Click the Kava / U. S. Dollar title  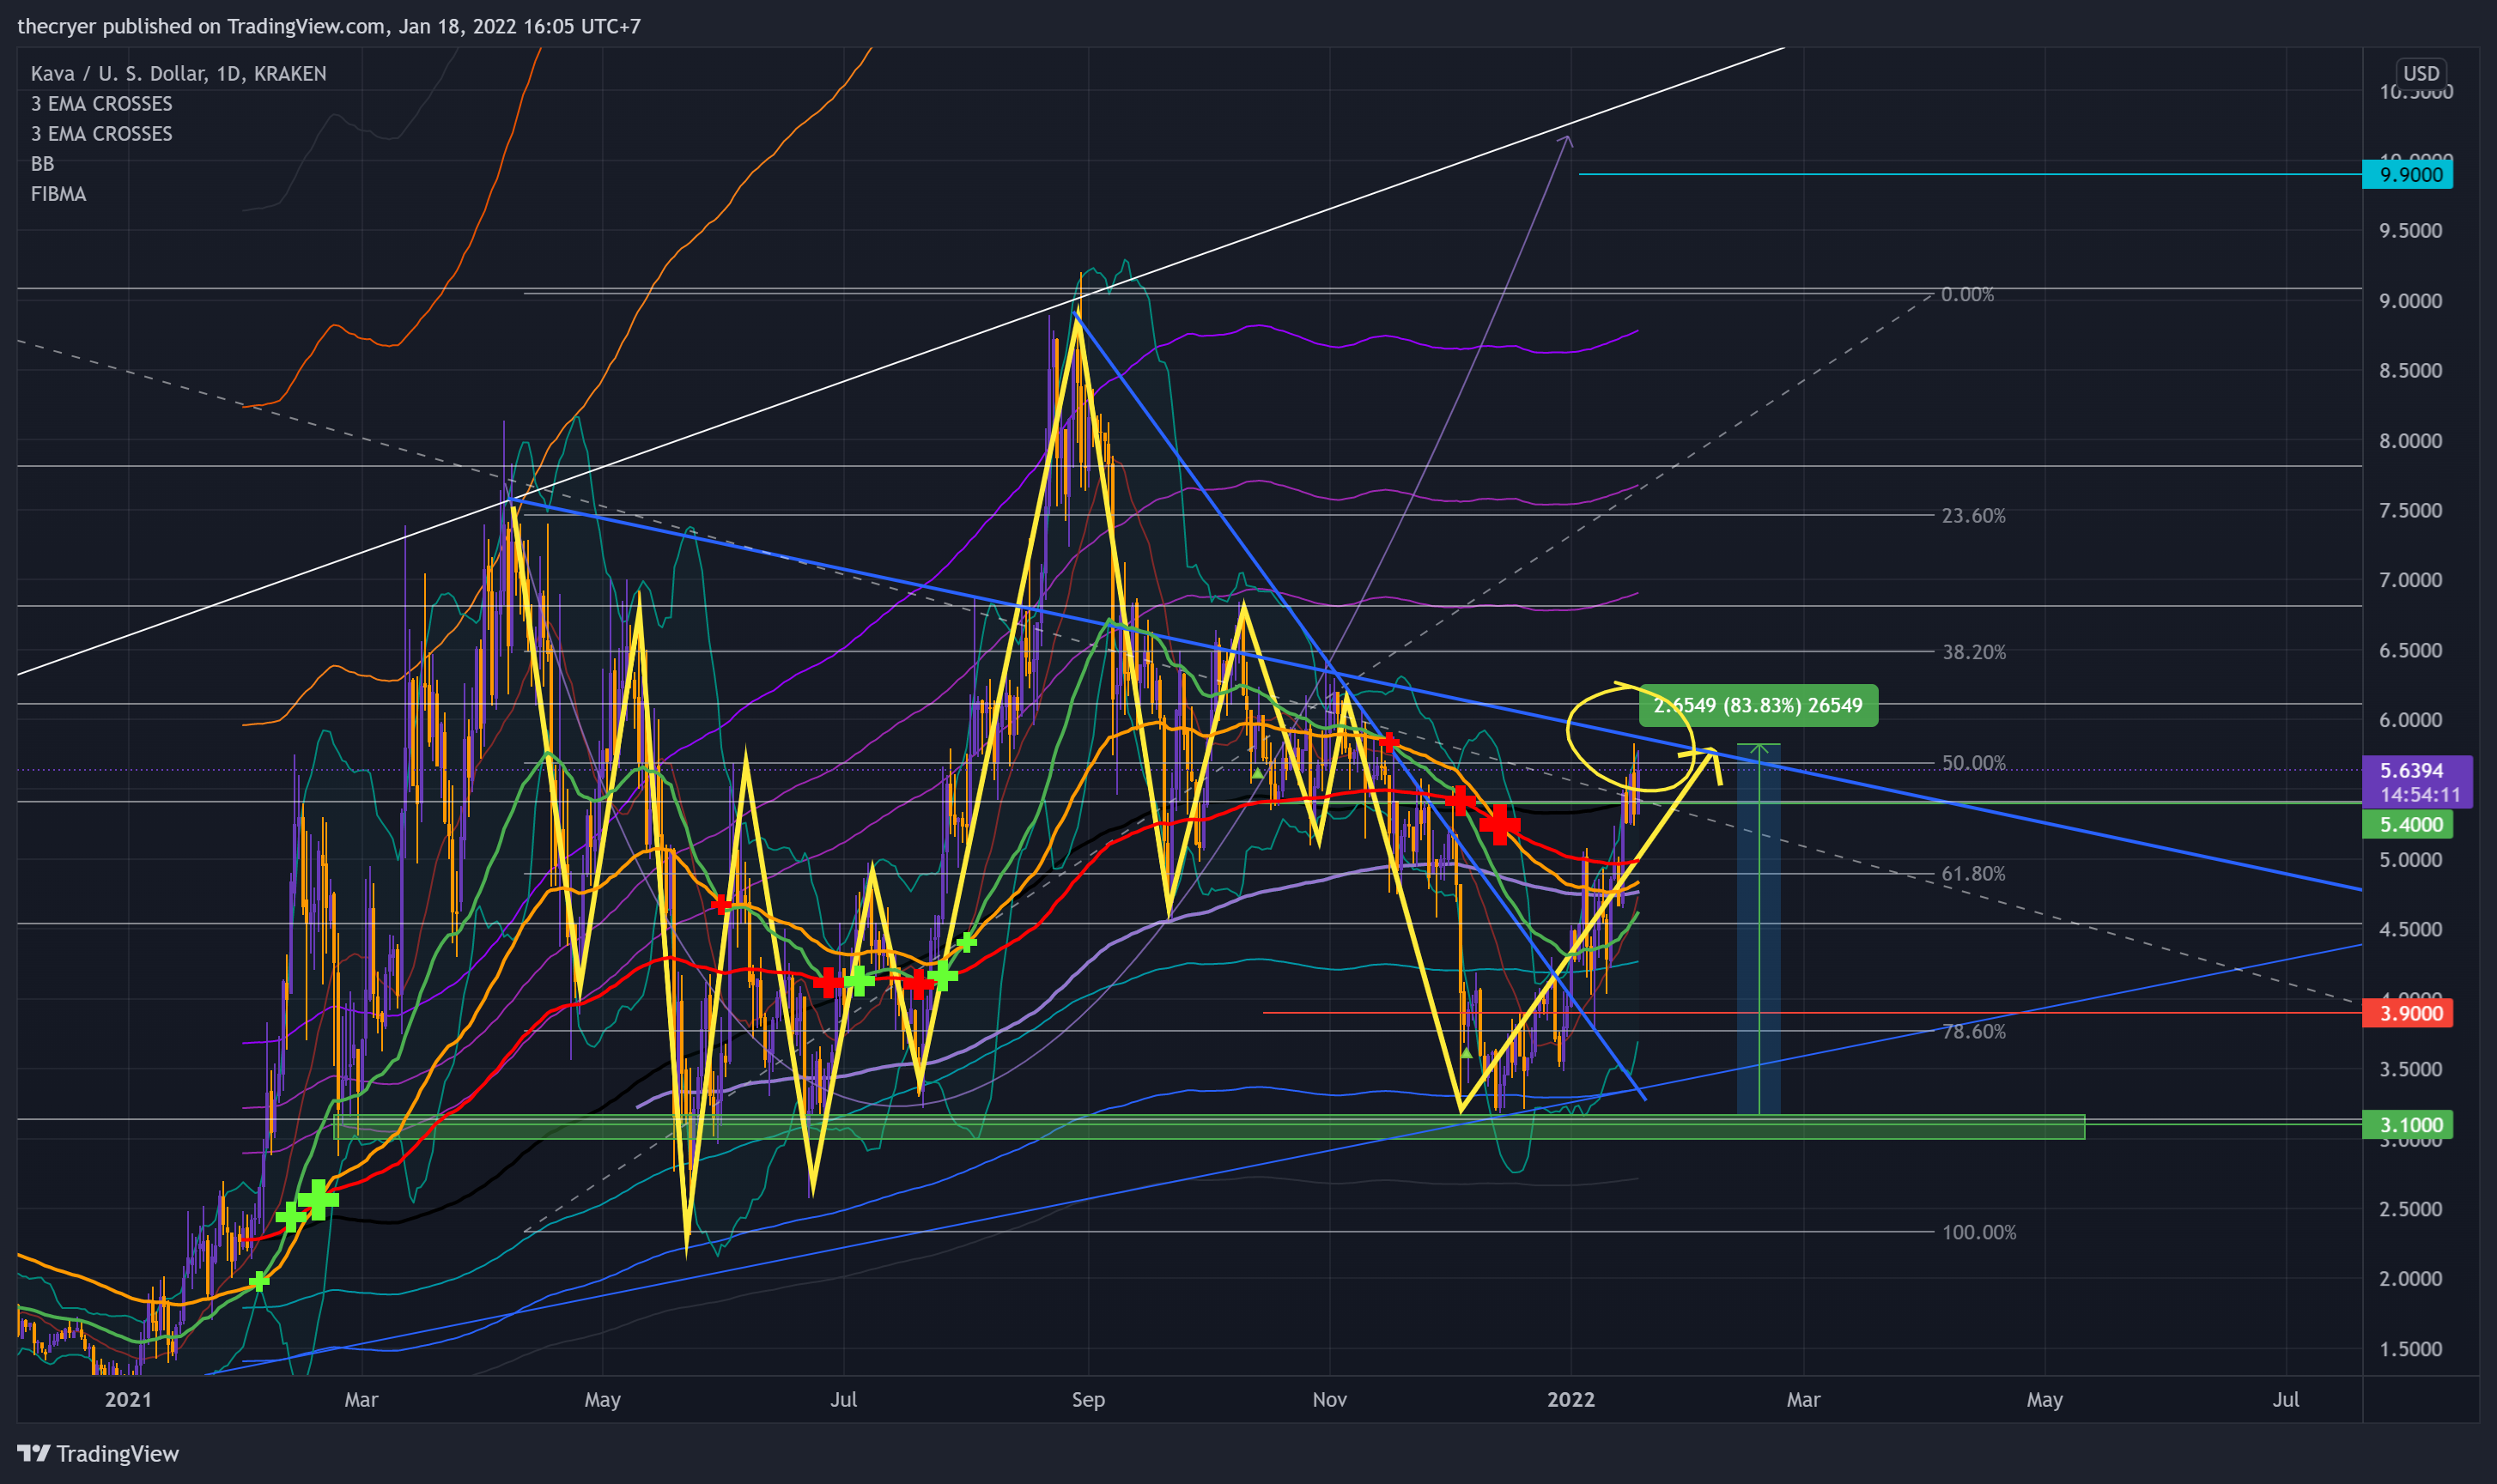178,73
